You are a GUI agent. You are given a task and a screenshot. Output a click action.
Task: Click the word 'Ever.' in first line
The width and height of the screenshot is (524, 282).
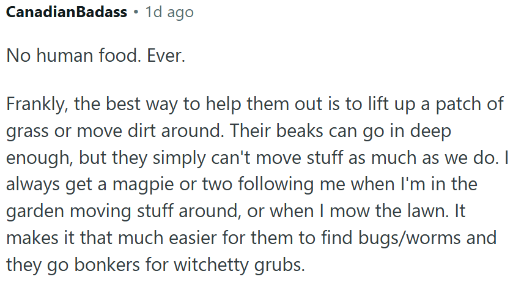166,55
